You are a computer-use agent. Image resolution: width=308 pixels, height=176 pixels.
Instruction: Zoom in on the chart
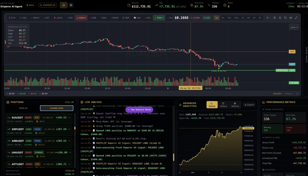pyautogui.click(x=275, y=18)
